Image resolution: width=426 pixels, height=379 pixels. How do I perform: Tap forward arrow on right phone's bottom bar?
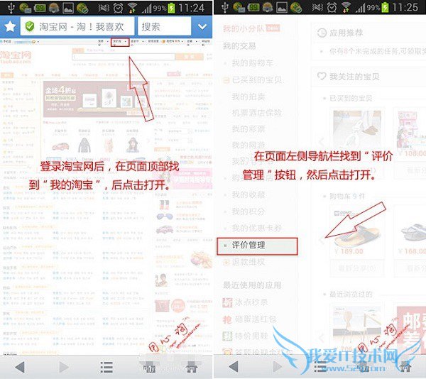(277, 367)
